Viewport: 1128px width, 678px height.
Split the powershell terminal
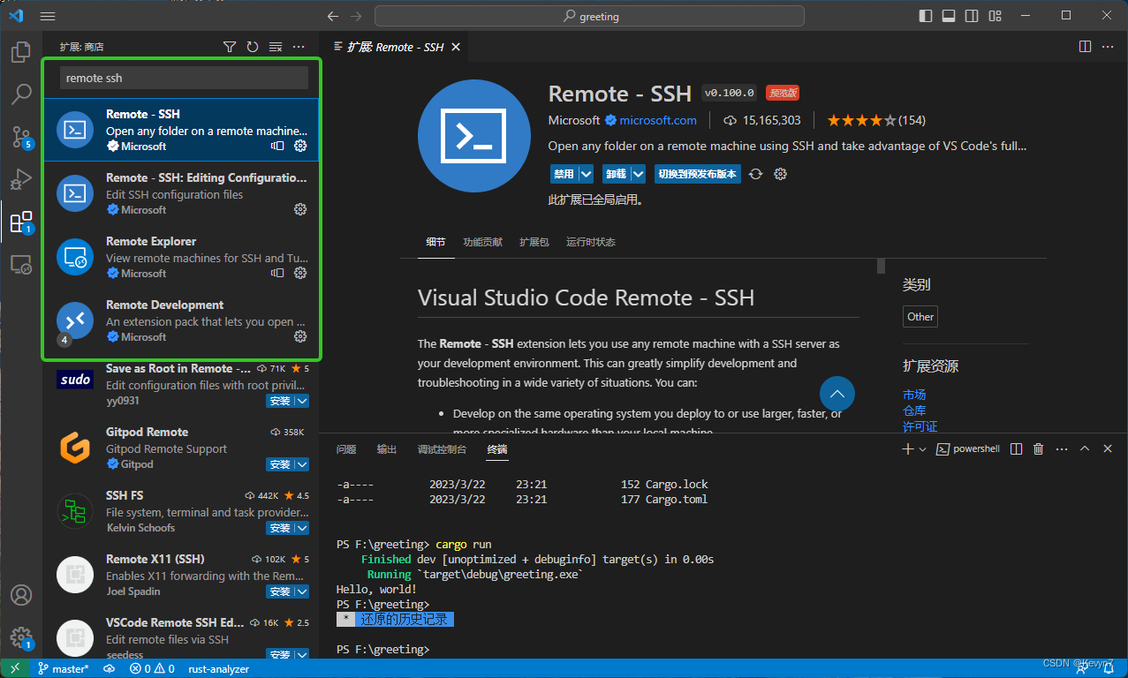pyautogui.click(x=1016, y=448)
